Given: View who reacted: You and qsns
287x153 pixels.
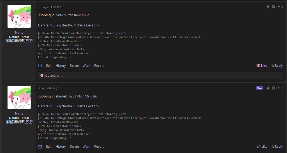Looking at the screenshot, I should (x=53, y=75).
